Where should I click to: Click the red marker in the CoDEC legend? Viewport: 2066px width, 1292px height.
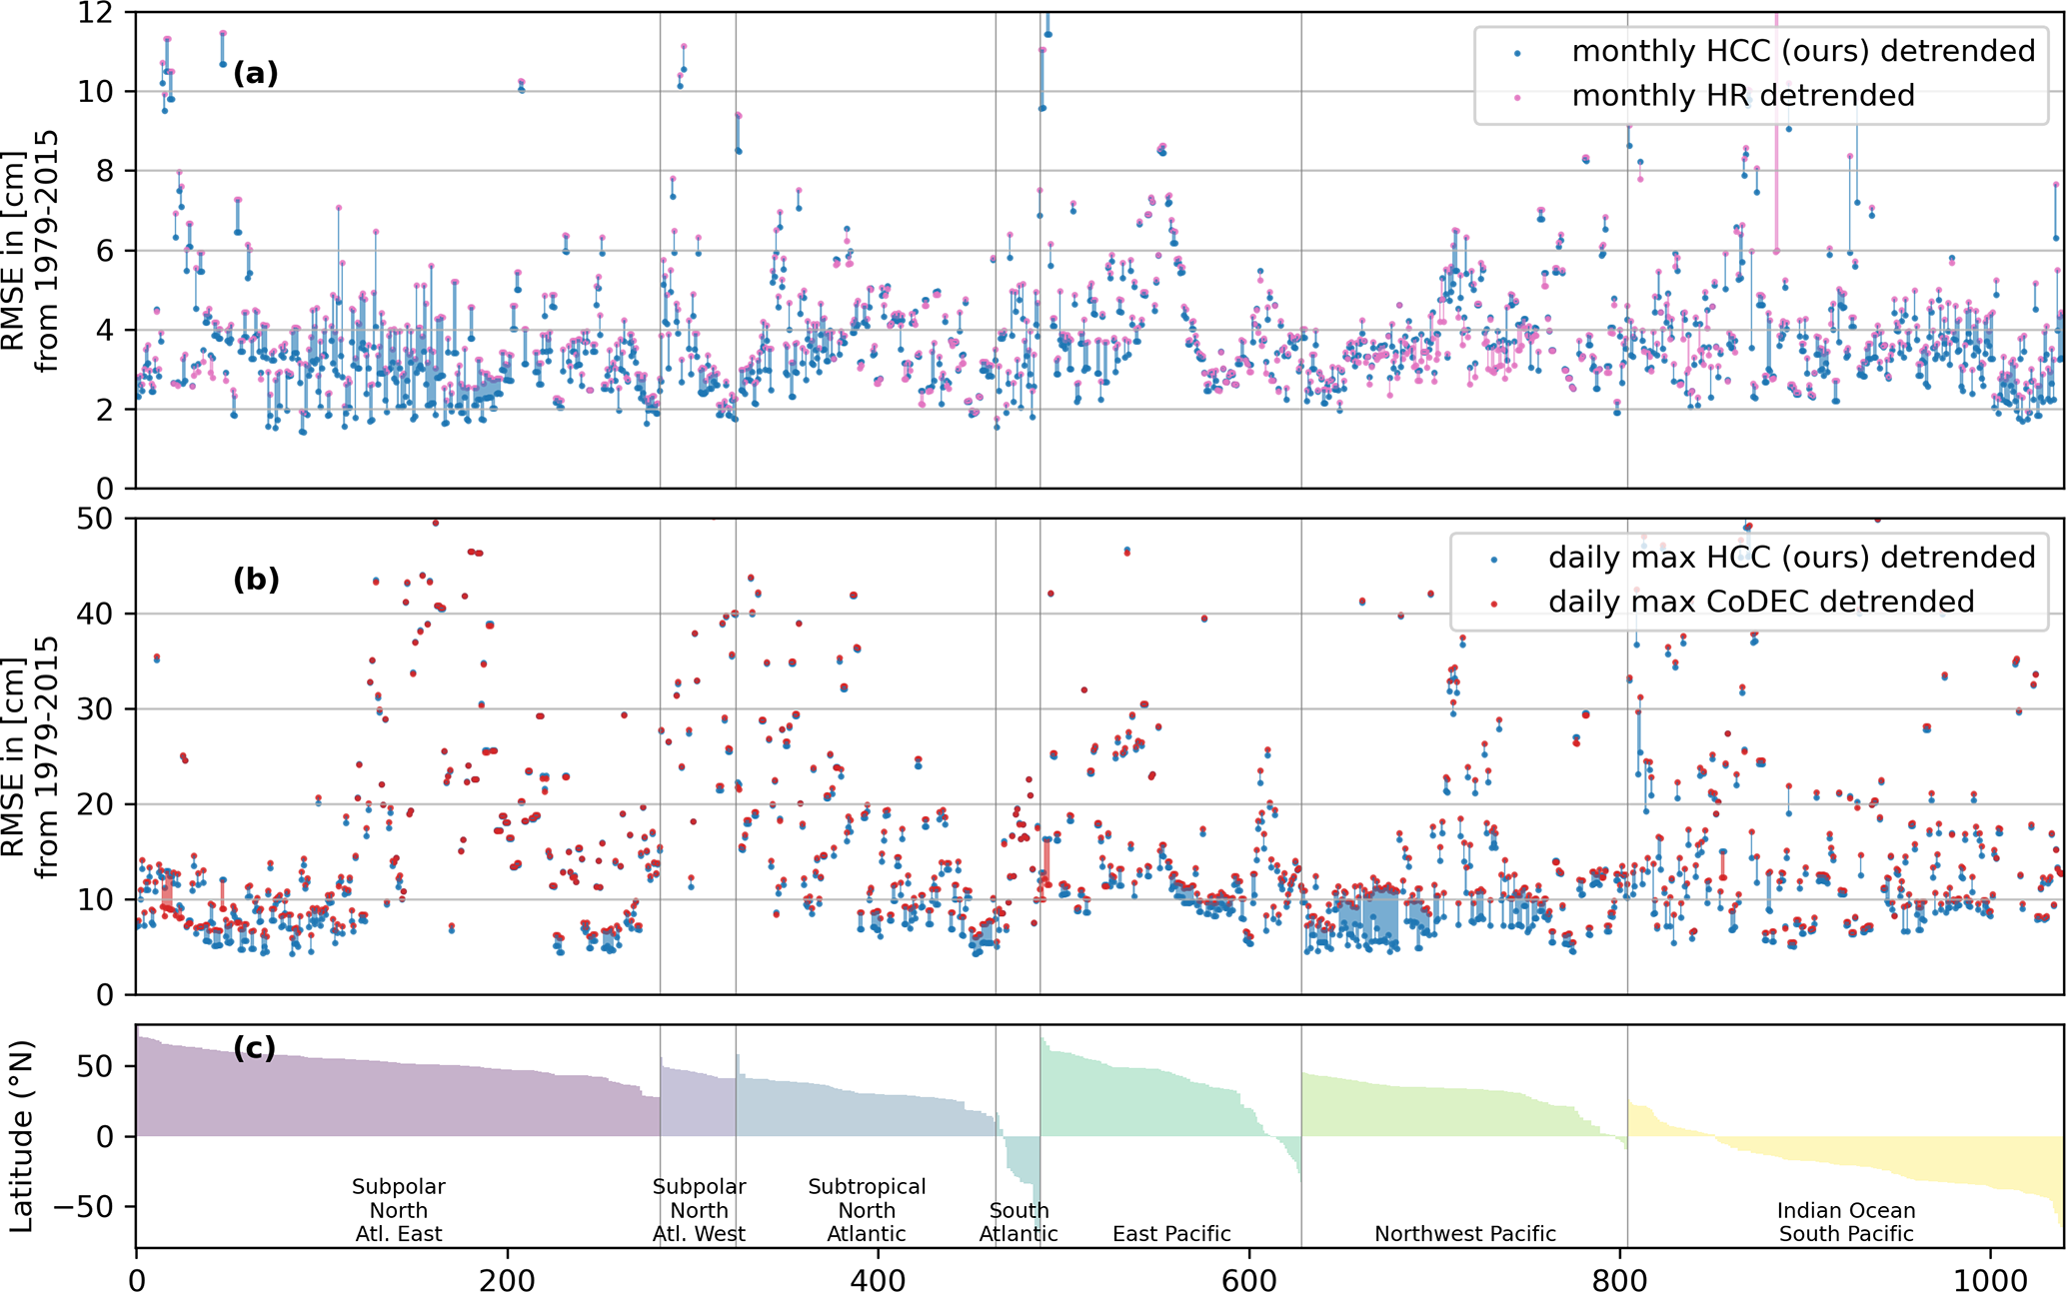[1494, 604]
